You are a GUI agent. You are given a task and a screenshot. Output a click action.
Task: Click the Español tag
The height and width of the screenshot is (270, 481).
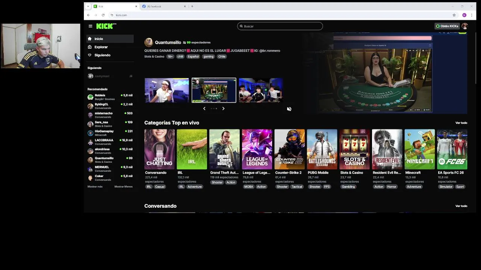193,57
